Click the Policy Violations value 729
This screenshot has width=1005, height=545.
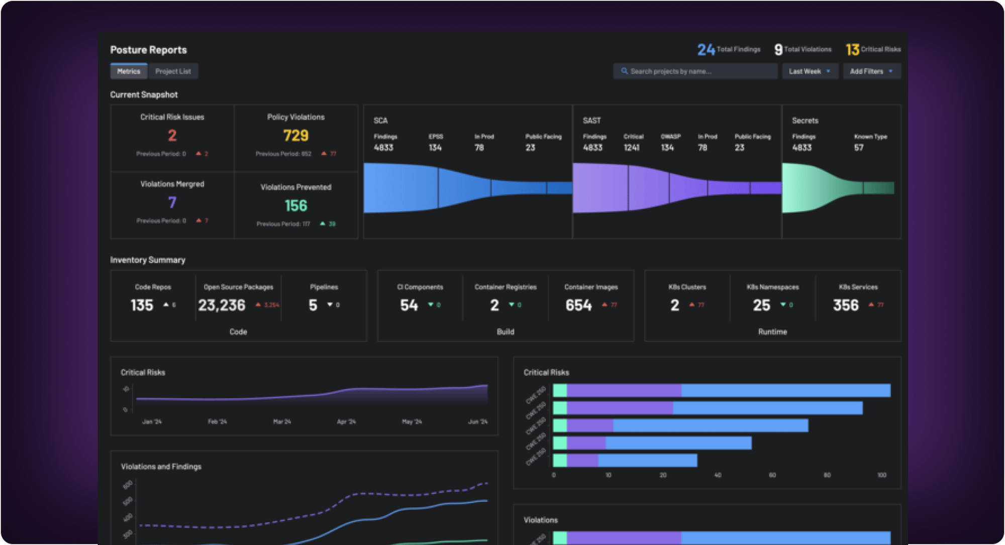295,135
